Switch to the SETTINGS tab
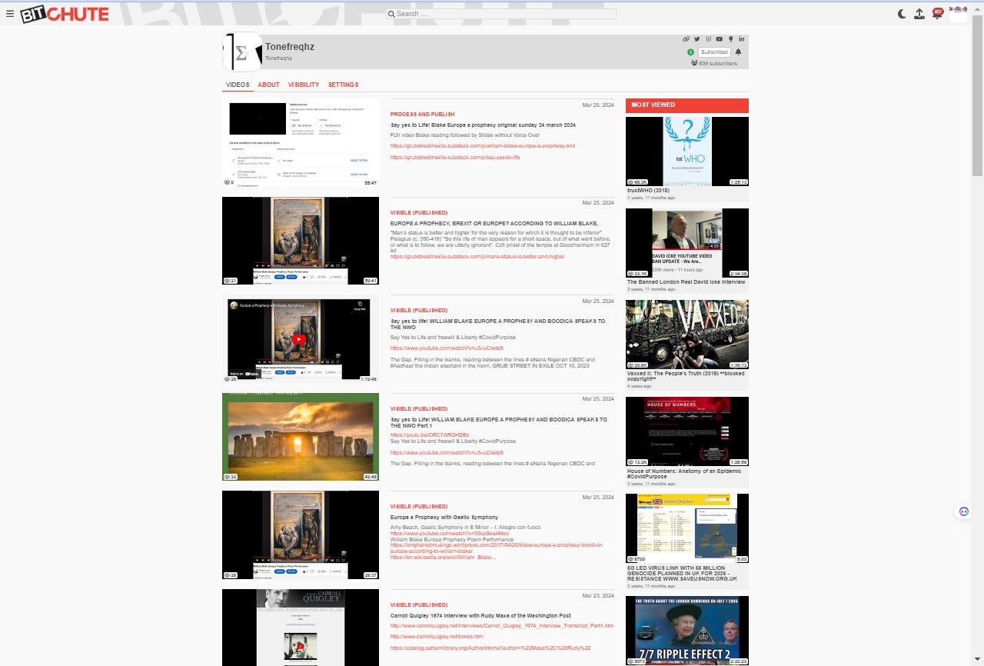Image resolution: width=984 pixels, height=666 pixels. click(343, 85)
